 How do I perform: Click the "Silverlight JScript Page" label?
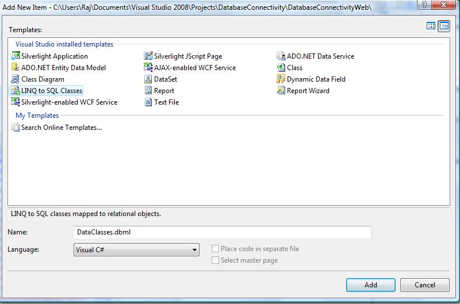point(188,56)
